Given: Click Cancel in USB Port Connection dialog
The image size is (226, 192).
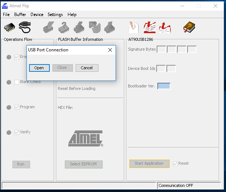Looking at the screenshot, I should coord(87,68).
